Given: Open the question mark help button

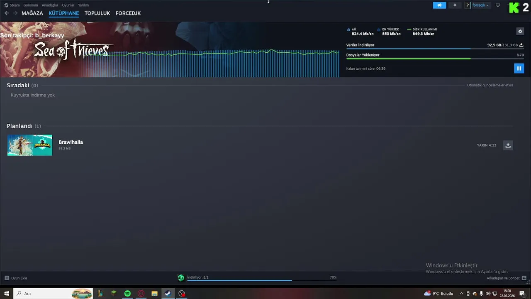Looking at the screenshot, I should click(x=468, y=5).
